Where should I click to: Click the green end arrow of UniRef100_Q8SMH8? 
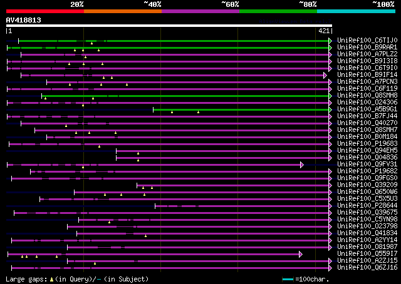pyautogui.click(x=330, y=96)
